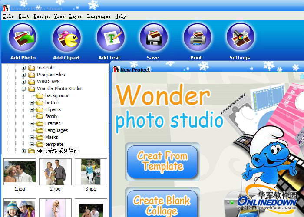The image size is (304, 217).
Task: Select the Wonder Photo Studio tree item
Action: pos(59,89)
